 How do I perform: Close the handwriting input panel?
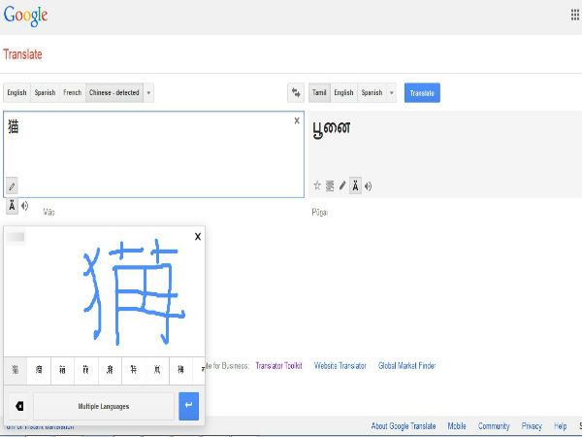click(x=198, y=236)
